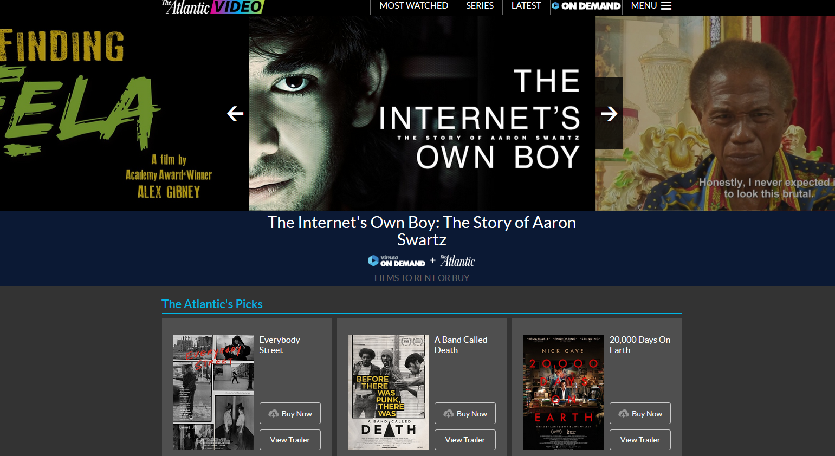Watch A Band Called Death trailer
Image resolution: width=835 pixels, height=456 pixels.
coord(465,440)
